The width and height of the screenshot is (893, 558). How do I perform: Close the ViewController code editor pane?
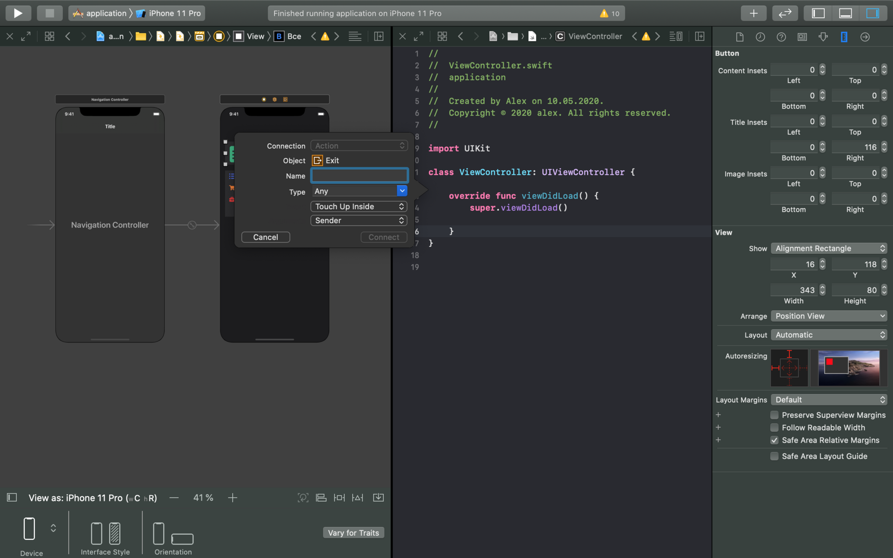coord(403,36)
